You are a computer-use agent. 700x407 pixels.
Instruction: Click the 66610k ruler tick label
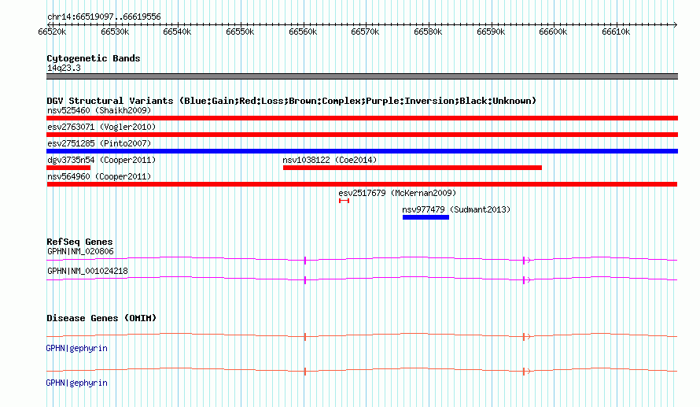[616, 31]
